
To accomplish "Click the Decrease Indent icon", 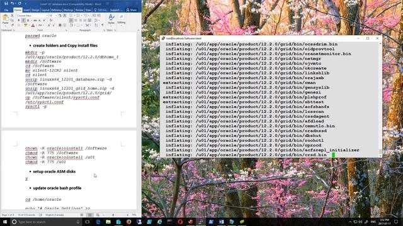I will coord(94,15).
